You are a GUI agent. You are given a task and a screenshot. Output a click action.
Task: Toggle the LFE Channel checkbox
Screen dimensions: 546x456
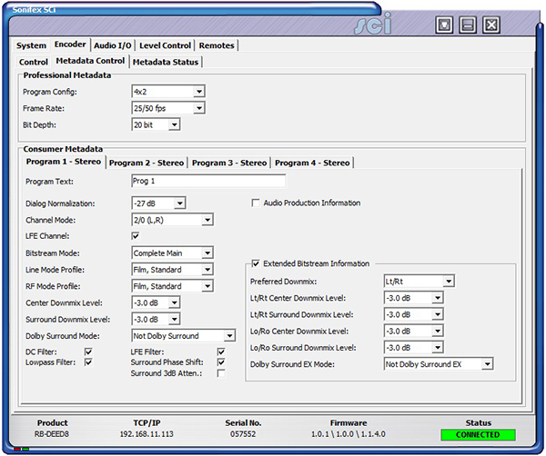[x=136, y=236]
